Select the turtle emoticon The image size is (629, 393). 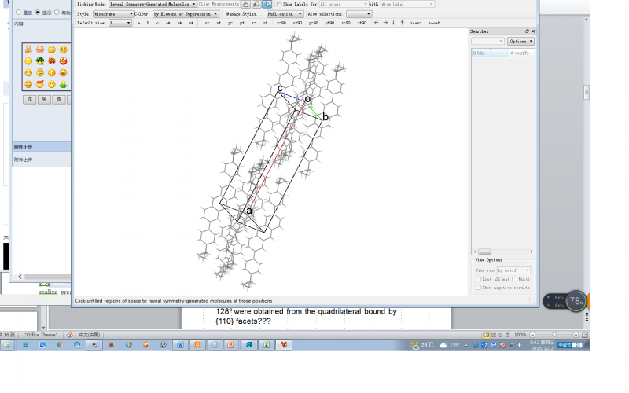(40, 61)
